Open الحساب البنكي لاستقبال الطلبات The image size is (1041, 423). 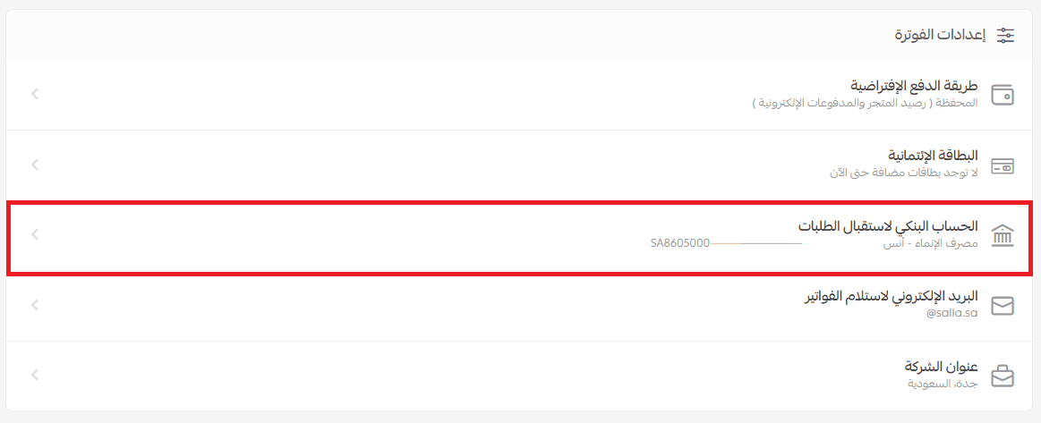click(888, 226)
